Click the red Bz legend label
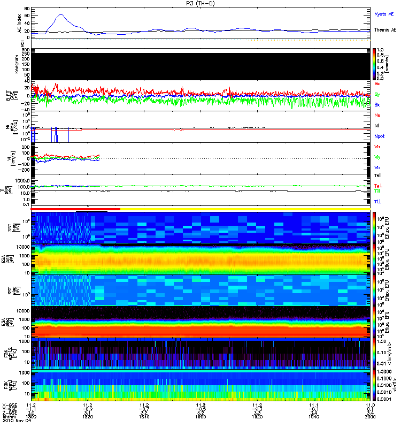This screenshot has height=428, width=401. click(377, 83)
